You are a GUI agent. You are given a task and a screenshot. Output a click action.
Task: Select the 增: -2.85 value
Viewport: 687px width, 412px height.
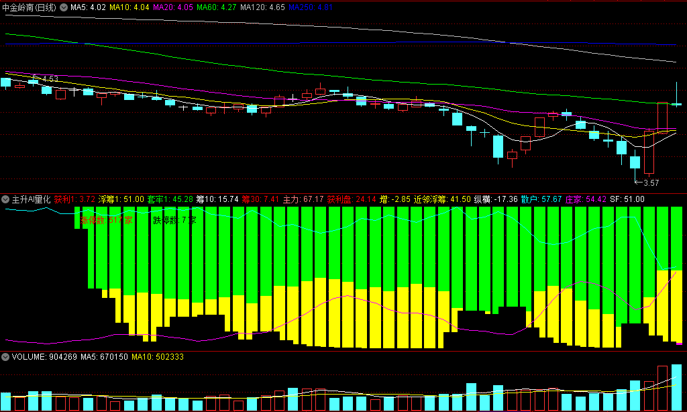pyautogui.click(x=394, y=199)
